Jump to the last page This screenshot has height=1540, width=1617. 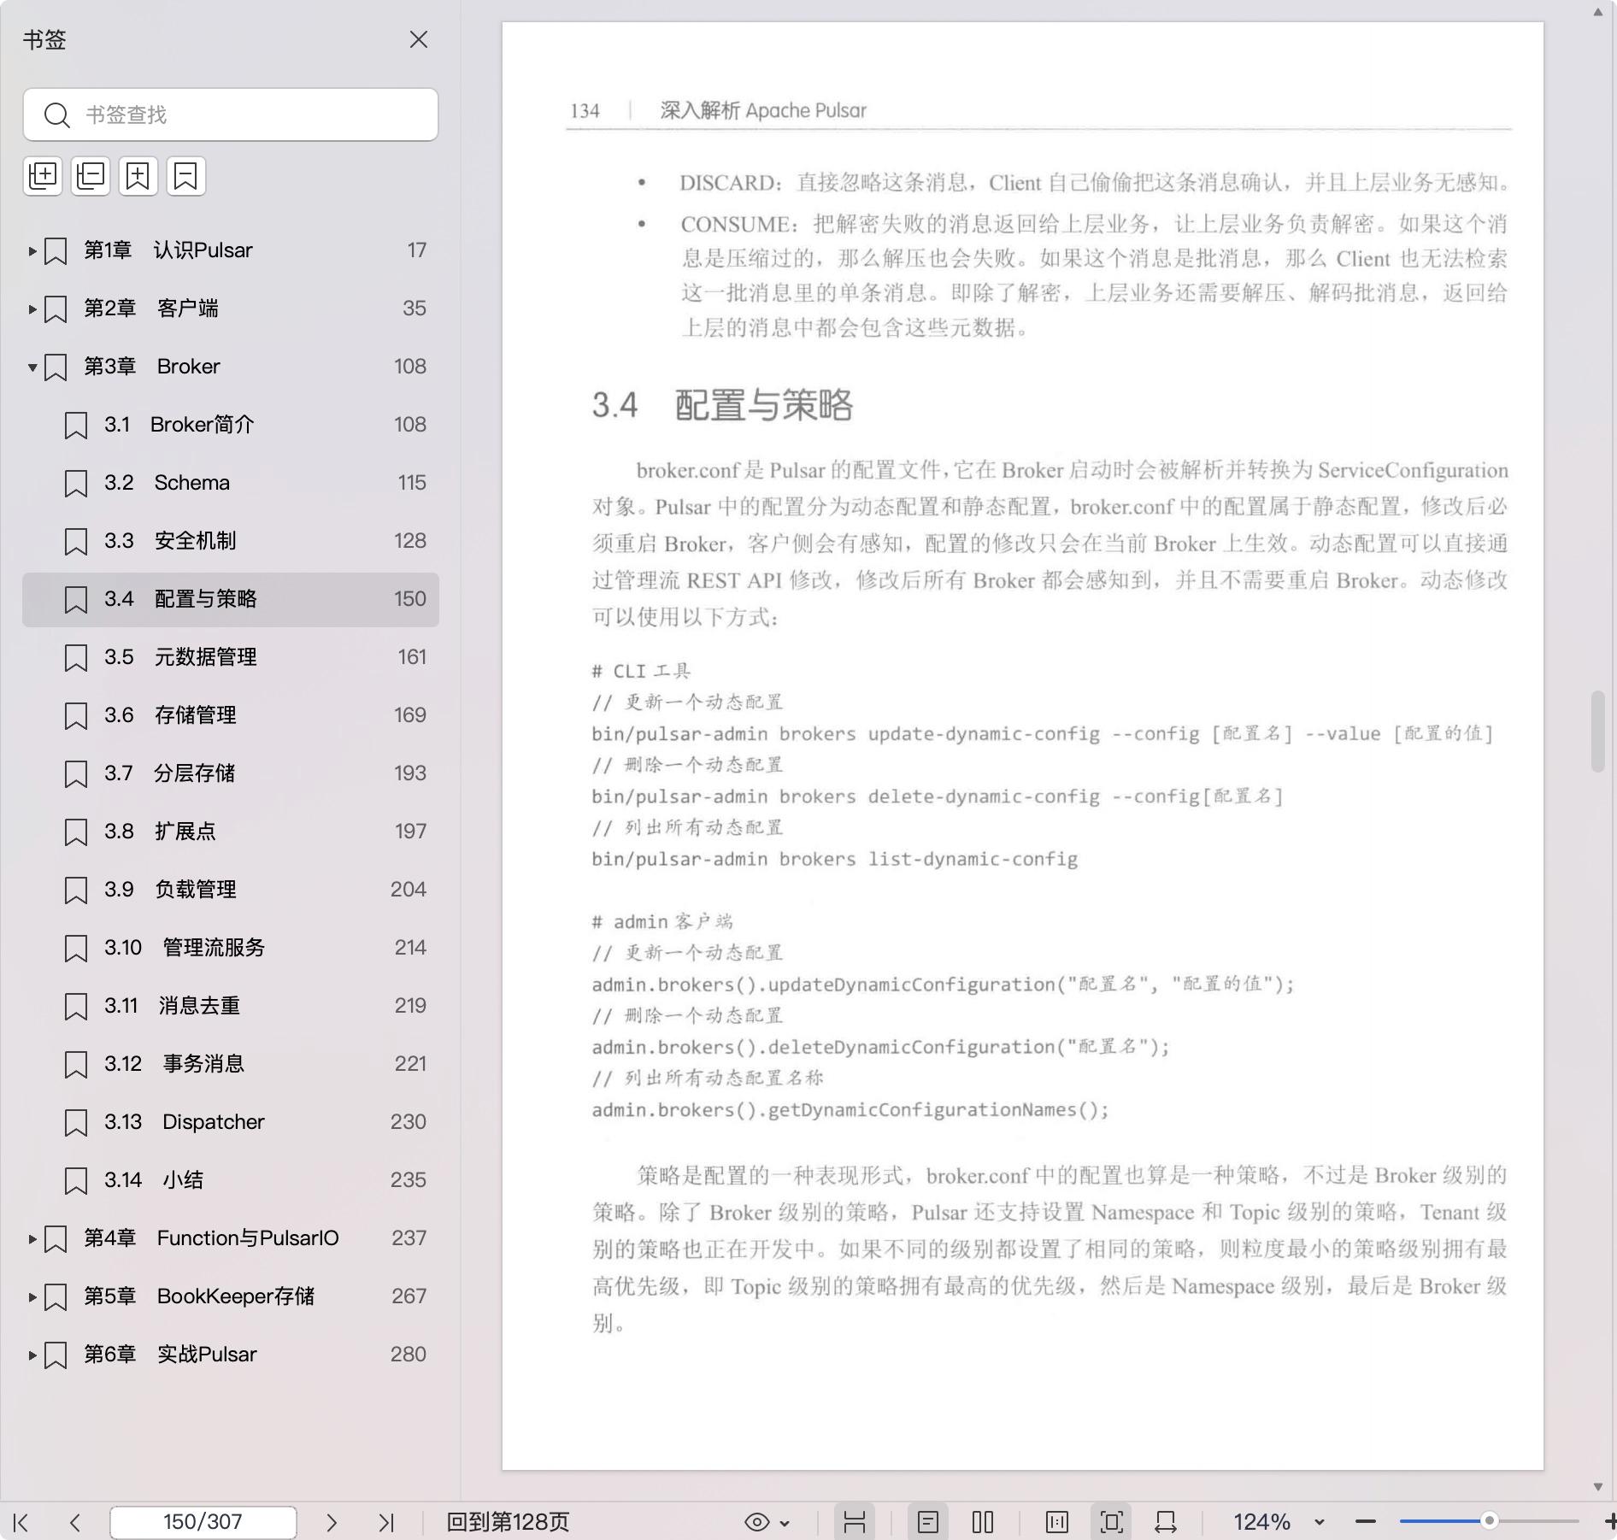(385, 1522)
